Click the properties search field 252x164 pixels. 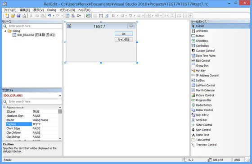tap(32, 101)
